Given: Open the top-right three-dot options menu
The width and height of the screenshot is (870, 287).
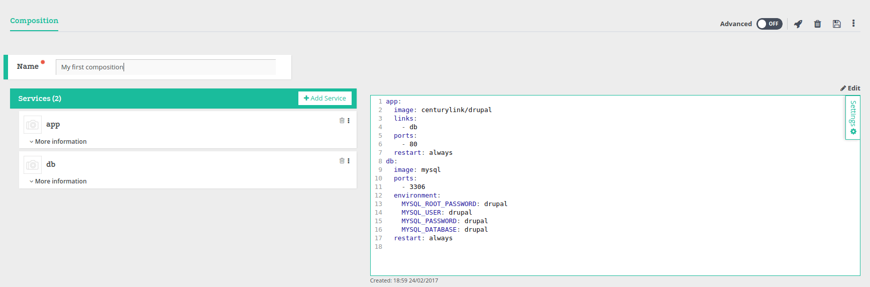Looking at the screenshot, I should pyautogui.click(x=853, y=24).
